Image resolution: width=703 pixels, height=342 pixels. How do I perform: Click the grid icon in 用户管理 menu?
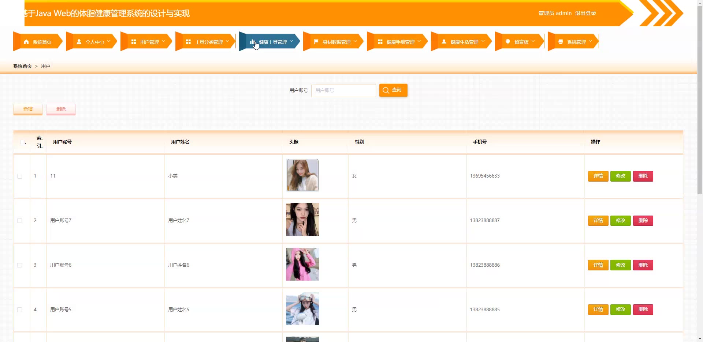(x=134, y=42)
